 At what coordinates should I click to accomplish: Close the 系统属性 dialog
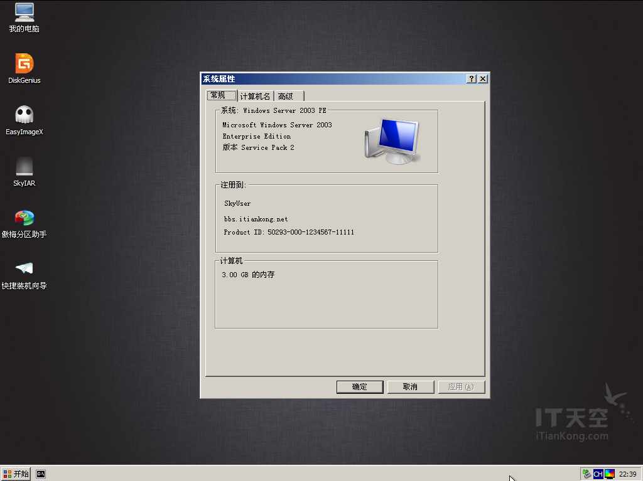click(483, 78)
